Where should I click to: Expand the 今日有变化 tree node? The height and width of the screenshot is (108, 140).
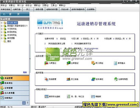[1, 29]
